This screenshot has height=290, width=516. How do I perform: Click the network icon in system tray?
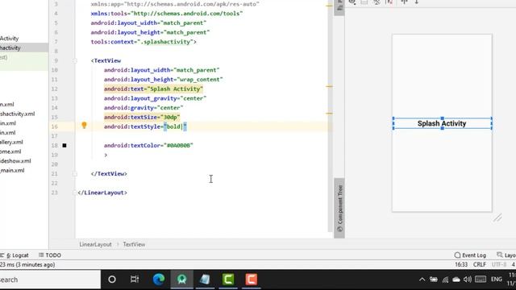[x=445, y=280]
